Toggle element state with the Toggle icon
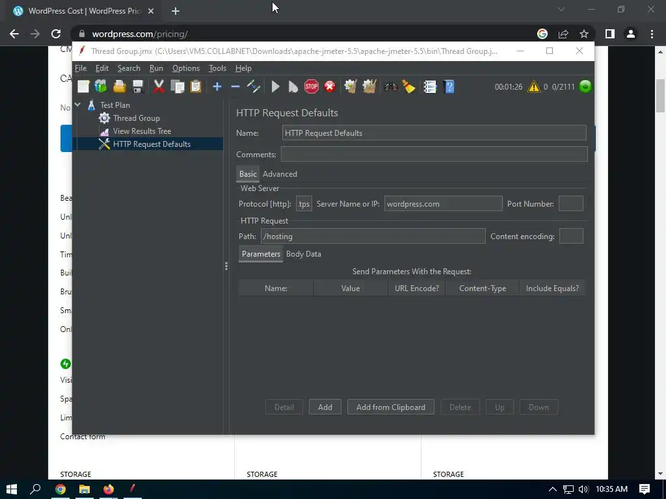 253,86
